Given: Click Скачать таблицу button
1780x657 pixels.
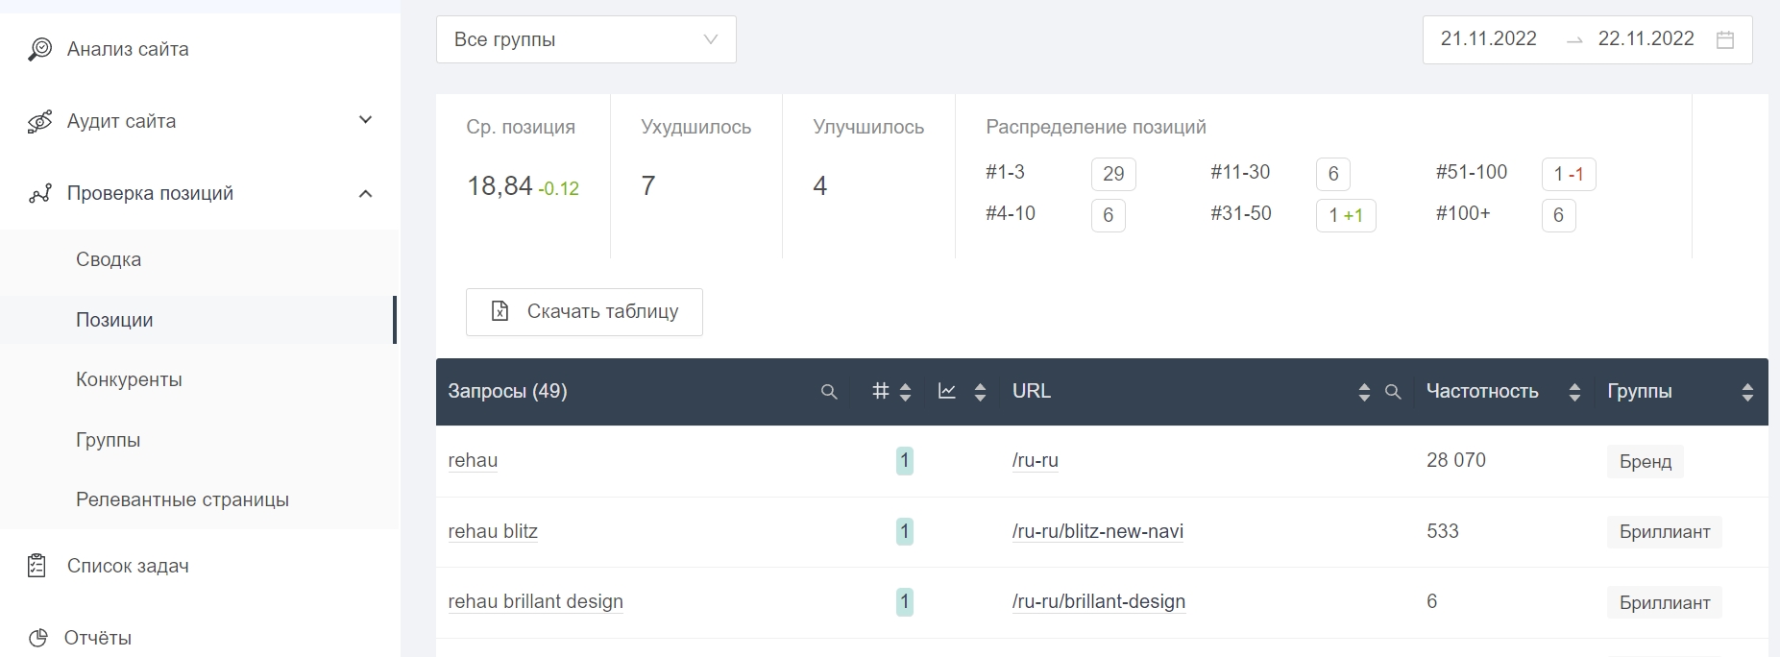Looking at the screenshot, I should pyautogui.click(x=584, y=312).
